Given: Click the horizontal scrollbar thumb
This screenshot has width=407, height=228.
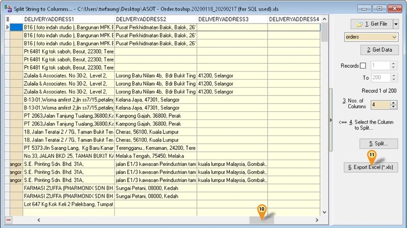Looking at the screenshot, I should tap(261, 220).
